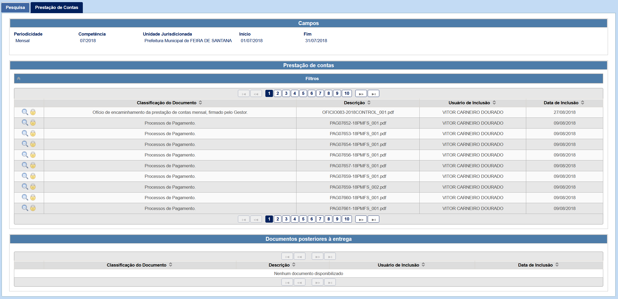This screenshot has width=618, height=299.
Task: Go to last page in top paginator
Action: 373,94
